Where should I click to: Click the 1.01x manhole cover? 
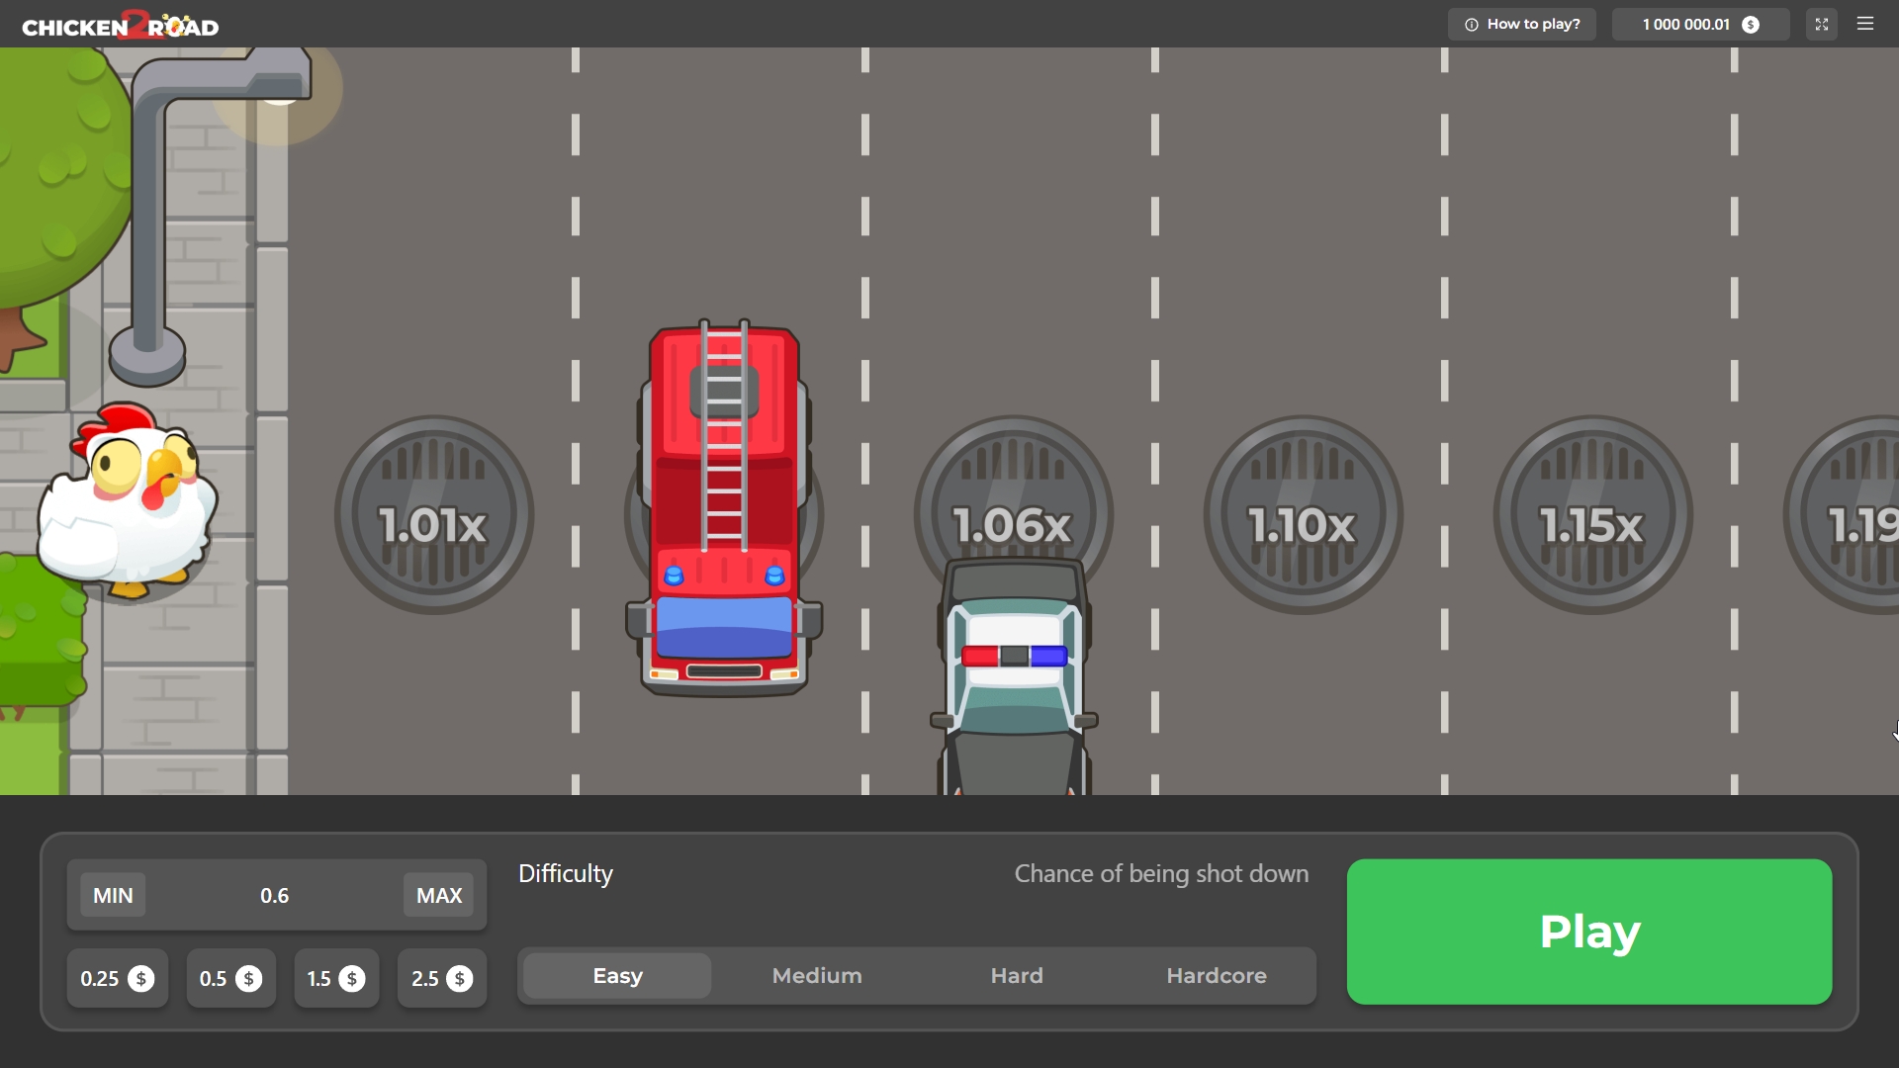pos(434,516)
